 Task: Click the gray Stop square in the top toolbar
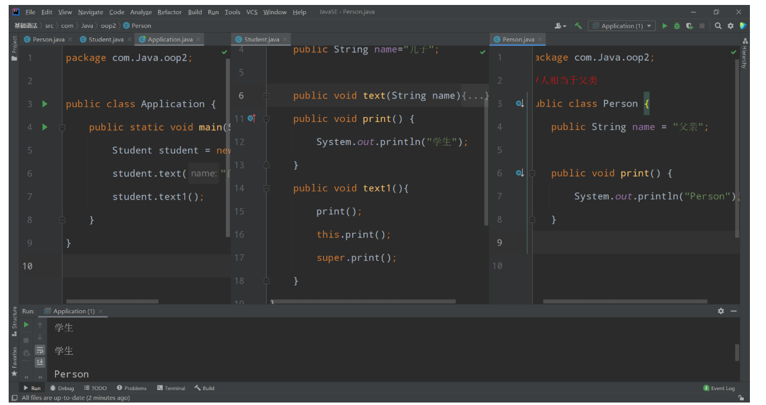click(702, 26)
